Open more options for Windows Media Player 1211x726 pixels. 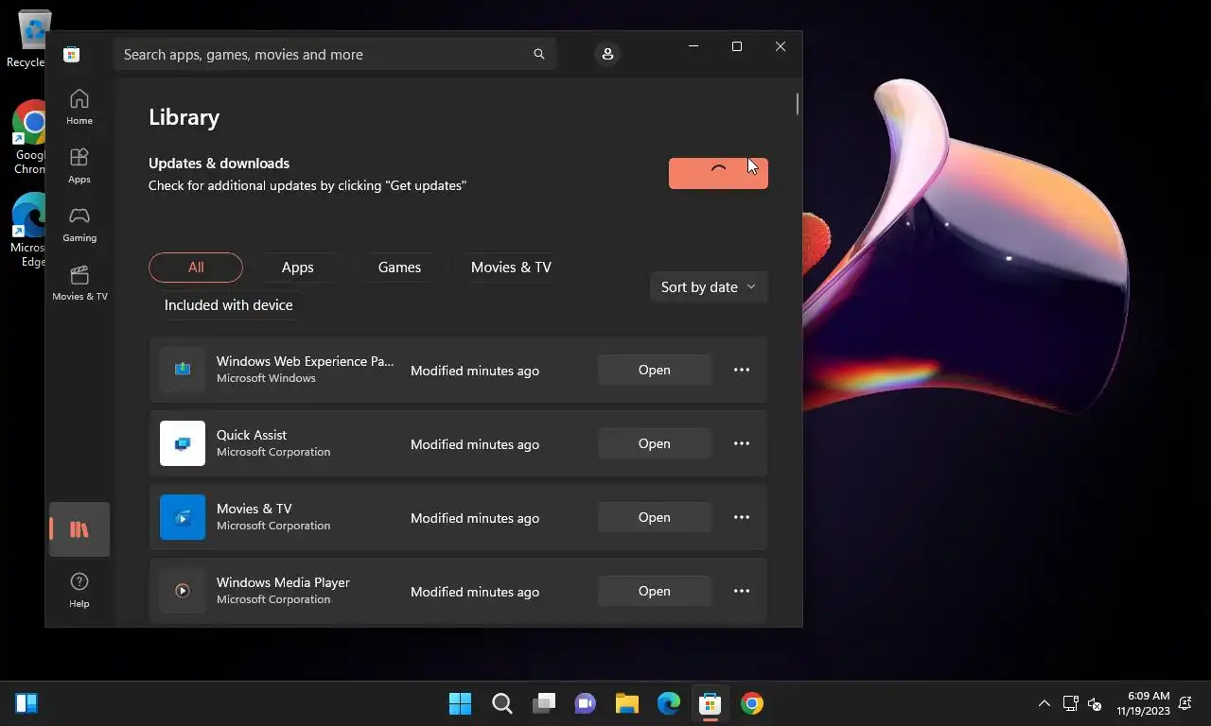742,591
